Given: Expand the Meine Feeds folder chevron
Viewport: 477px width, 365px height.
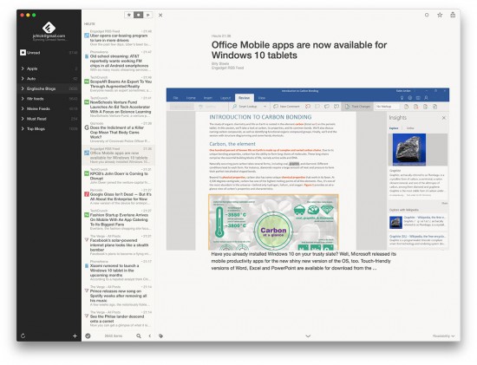Looking at the screenshot, I should 23,108.
